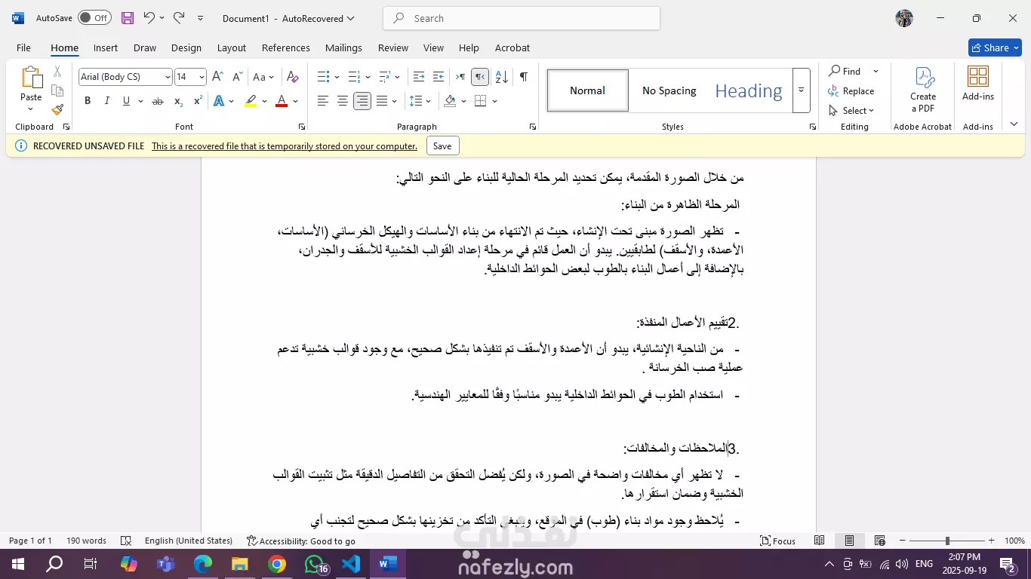Click the red font color swatch button
Viewport: 1031px width, 579px height.
[282, 101]
